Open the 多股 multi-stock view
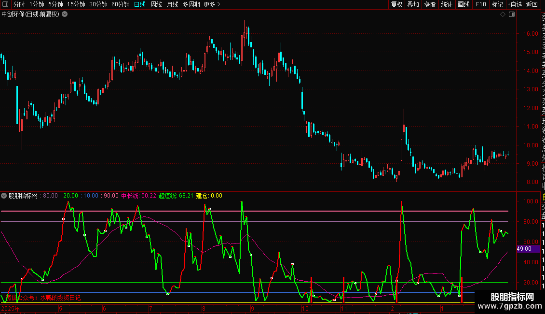This screenshot has height=314, width=545. (x=430, y=5)
